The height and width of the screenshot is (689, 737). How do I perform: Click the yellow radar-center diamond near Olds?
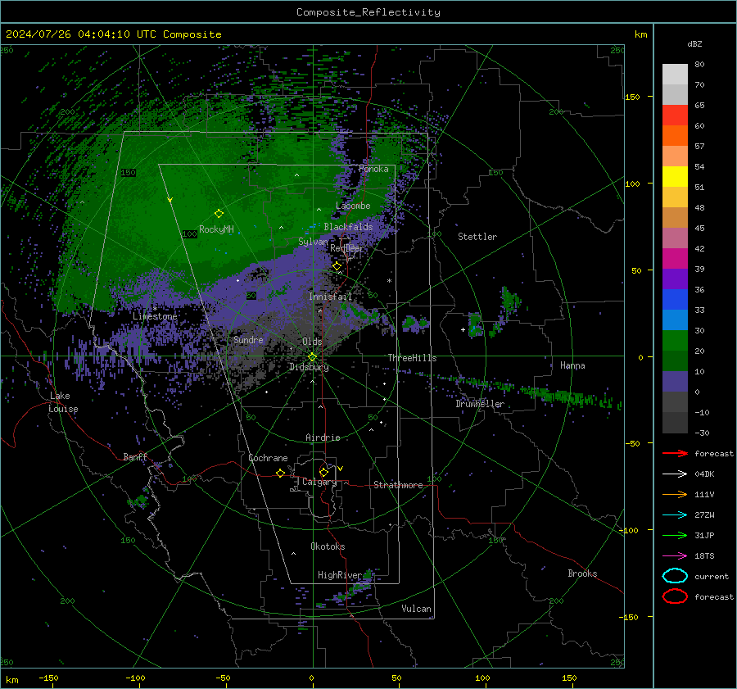click(312, 357)
